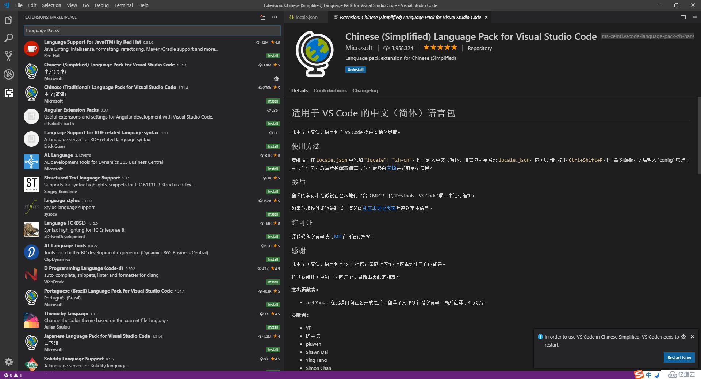Click the Angular Extension Packs icon
701x379 pixels.
[31, 116]
